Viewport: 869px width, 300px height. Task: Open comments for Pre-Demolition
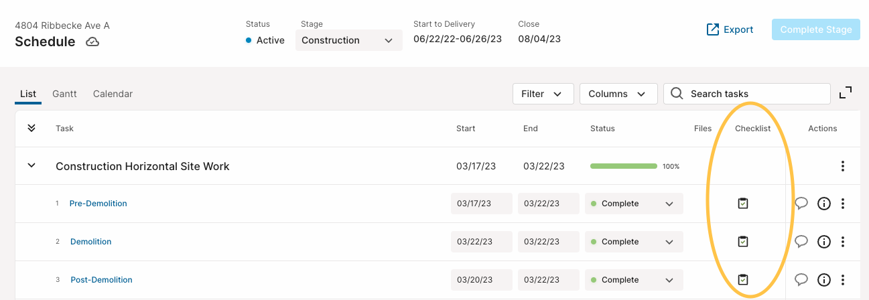pos(801,204)
